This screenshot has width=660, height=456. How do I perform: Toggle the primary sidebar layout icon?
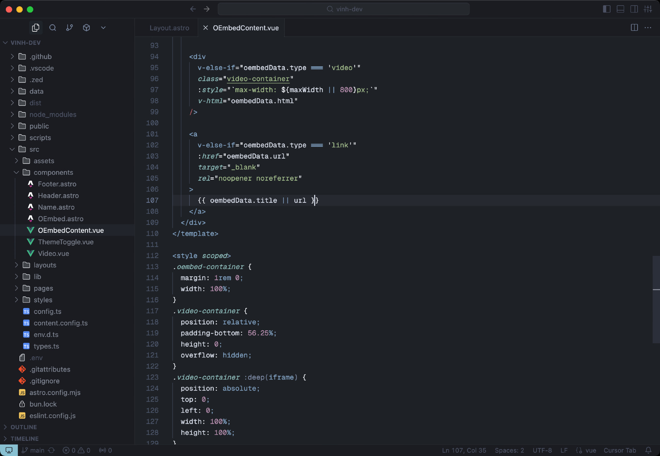click(607, 9)
